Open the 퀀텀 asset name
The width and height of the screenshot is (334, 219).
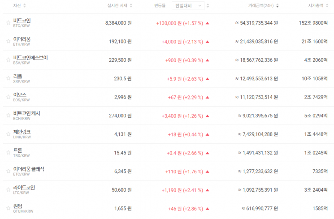click(x=17, y=206)
